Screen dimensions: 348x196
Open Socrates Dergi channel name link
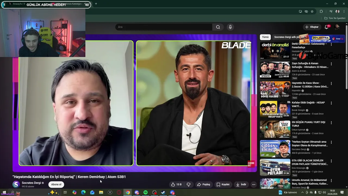31,183
